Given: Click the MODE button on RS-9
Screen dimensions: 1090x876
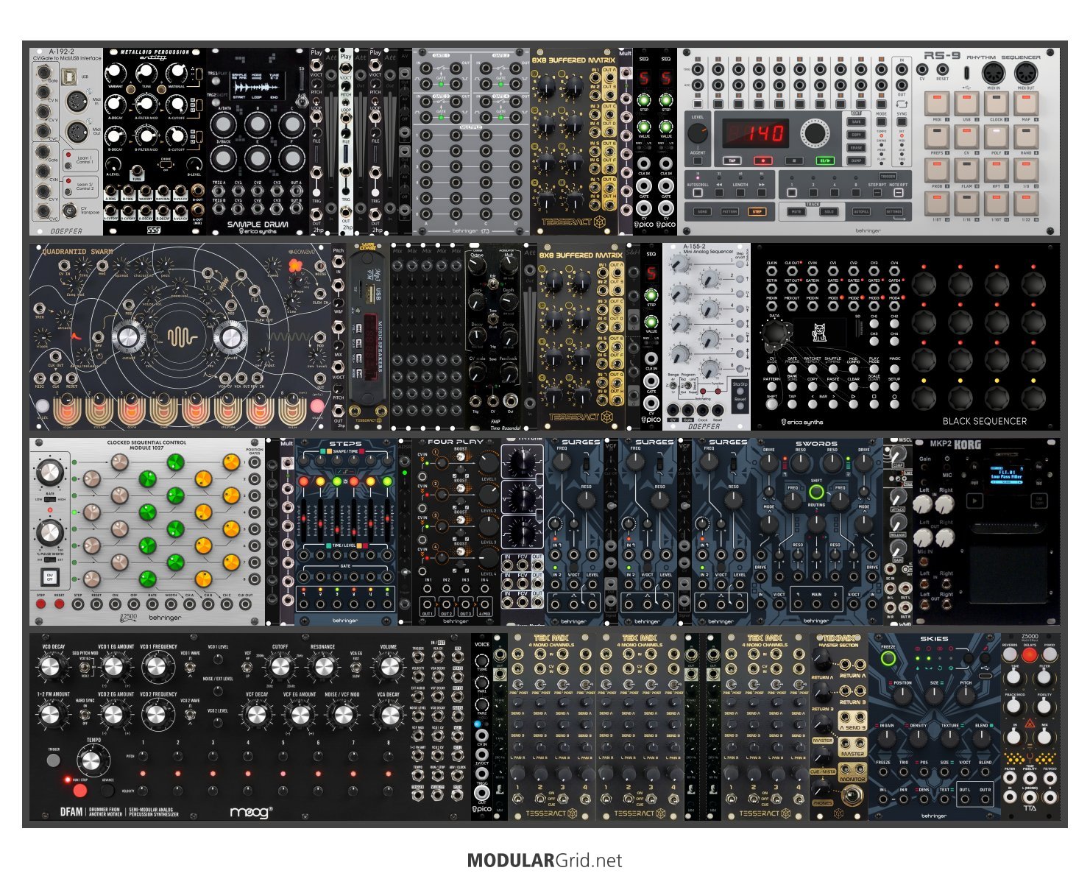Looking at the screenshot, I should (882, 122).
